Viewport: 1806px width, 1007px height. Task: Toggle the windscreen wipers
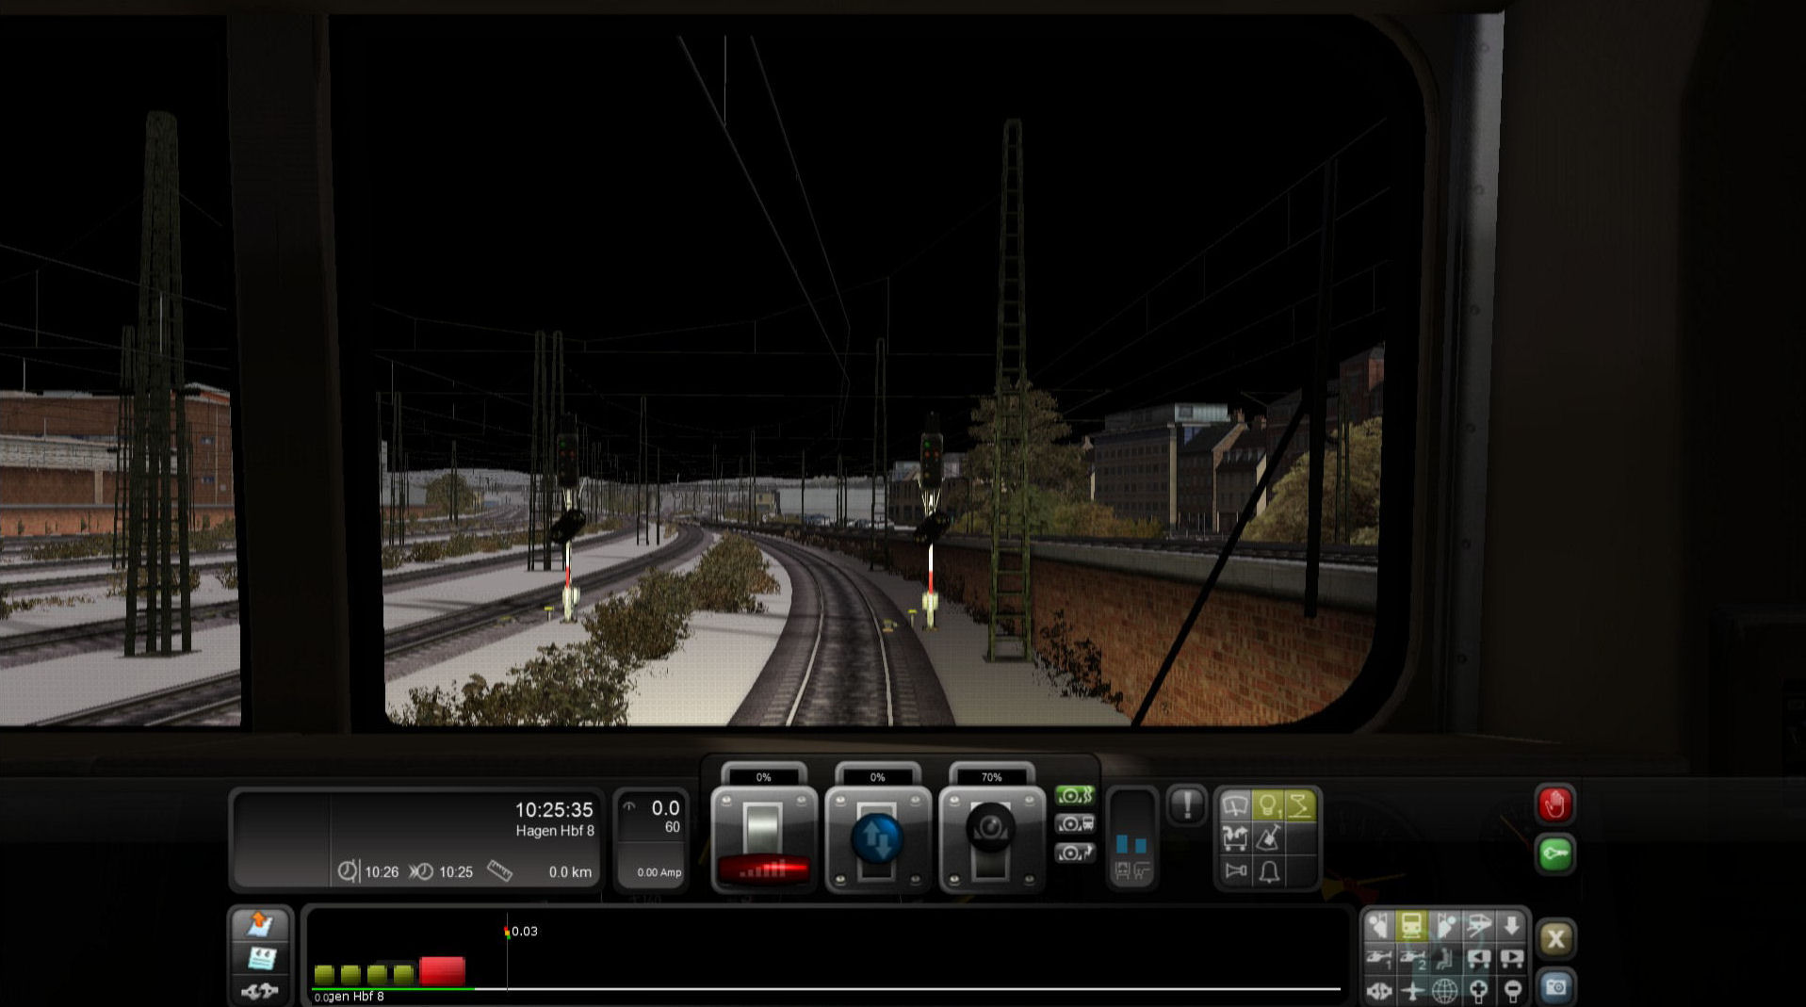(1234, 806)
